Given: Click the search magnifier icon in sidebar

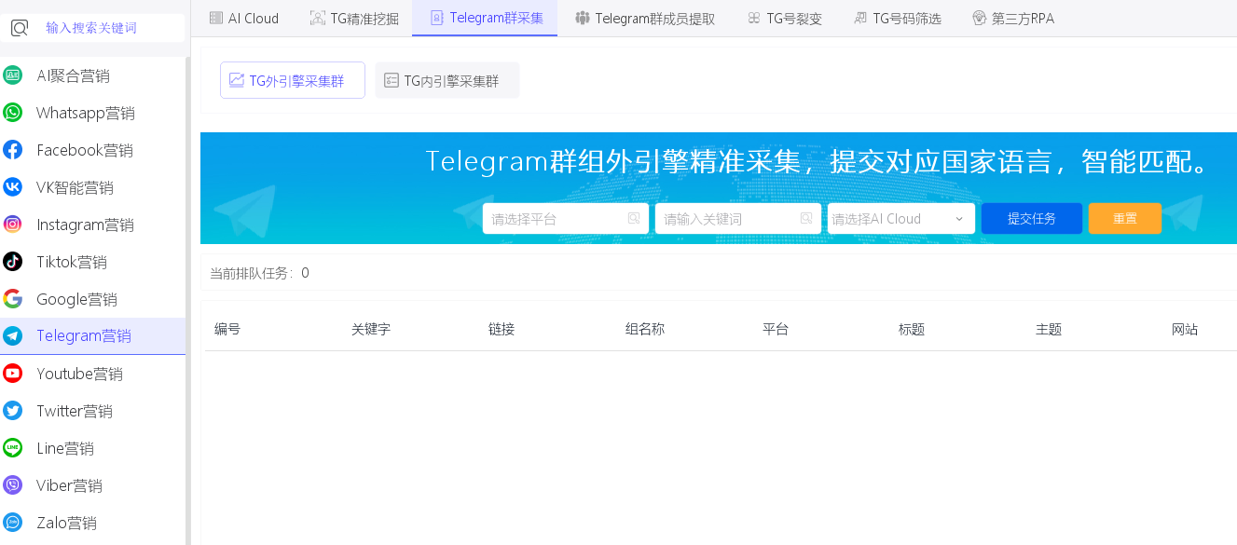Looking at the screenshot, I should click(x=20, y=28).
